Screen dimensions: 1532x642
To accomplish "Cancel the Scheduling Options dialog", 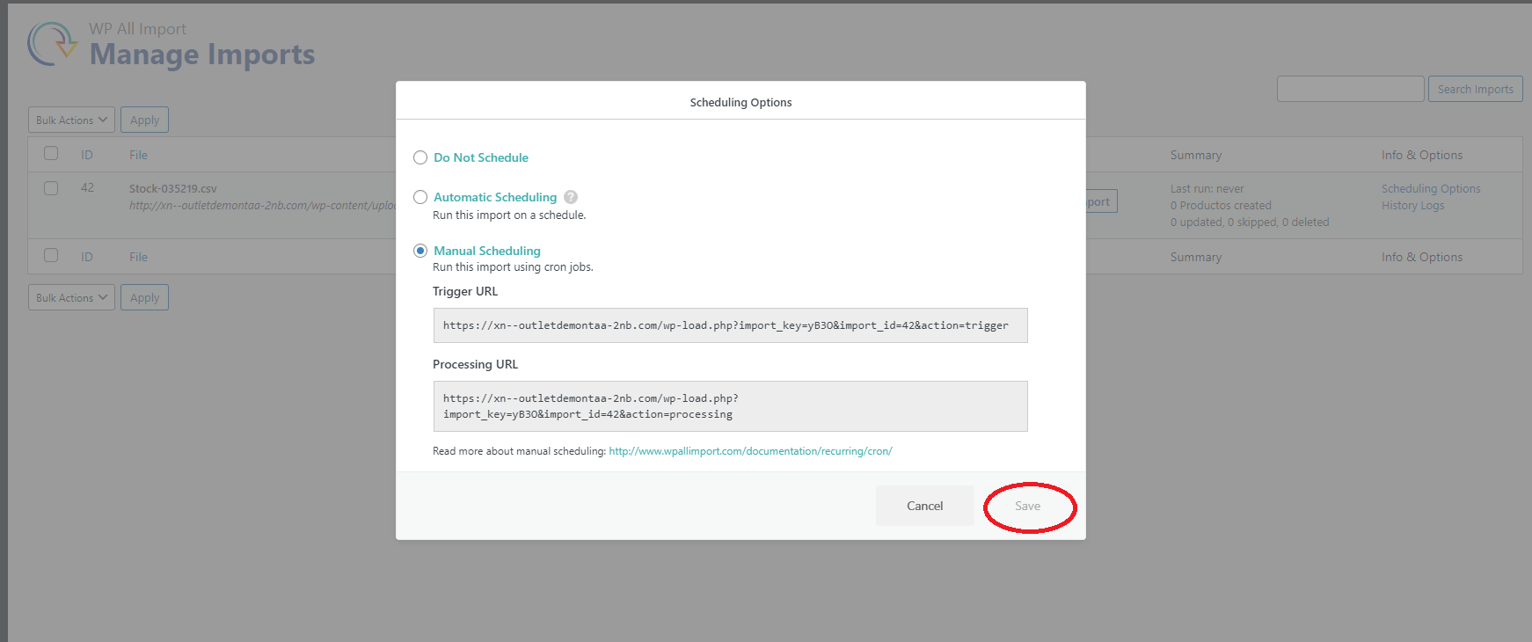I will 925,506.
